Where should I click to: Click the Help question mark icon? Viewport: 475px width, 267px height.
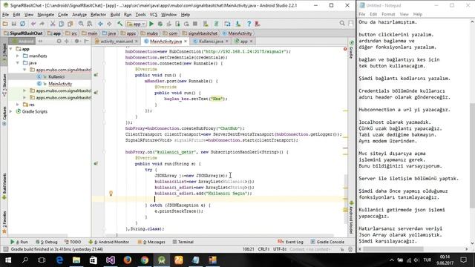[249, 24]
